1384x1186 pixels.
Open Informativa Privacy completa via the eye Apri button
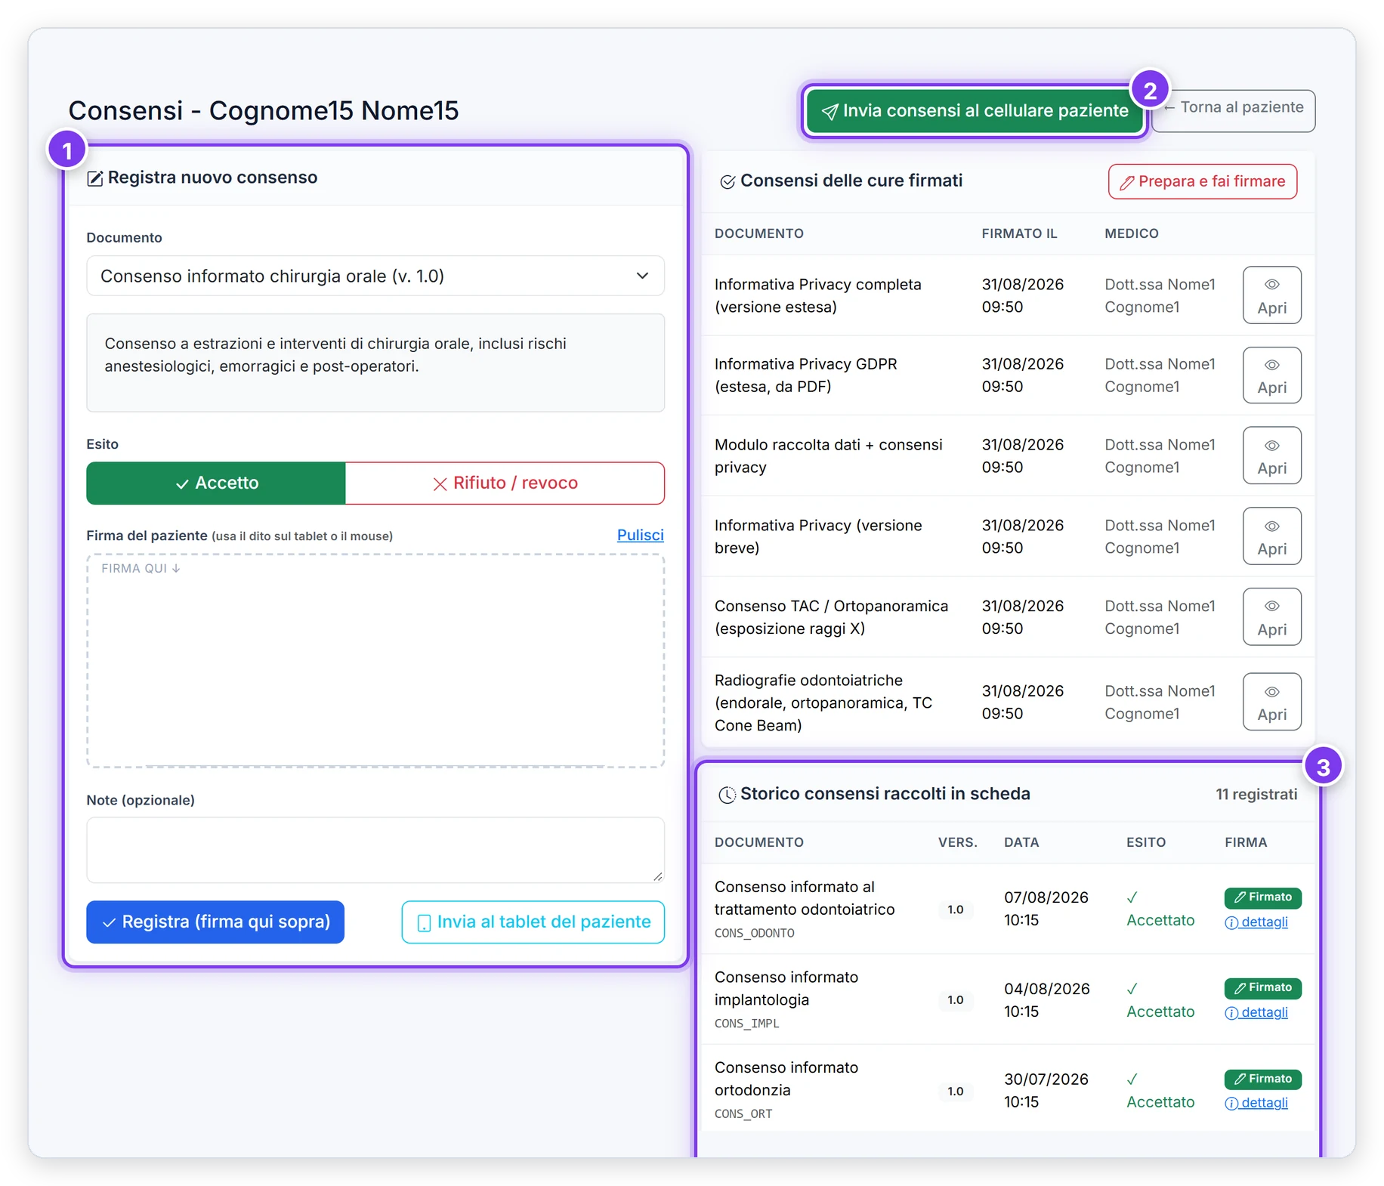(1271, 295)
